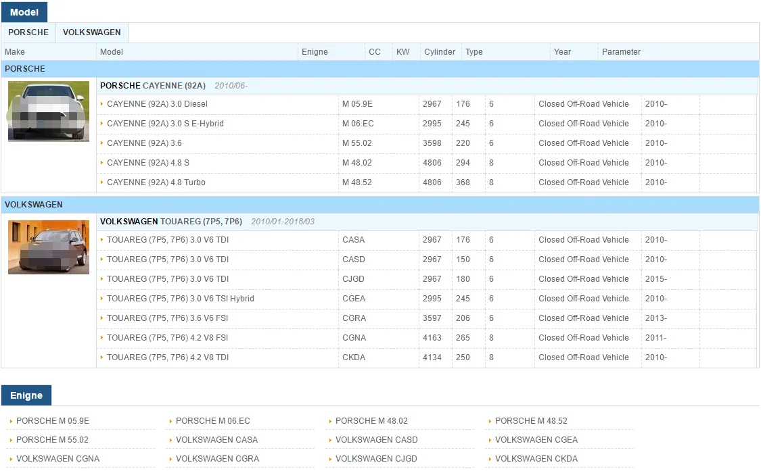Open PORSCHE M 05.9E engine link

(53, 421)
